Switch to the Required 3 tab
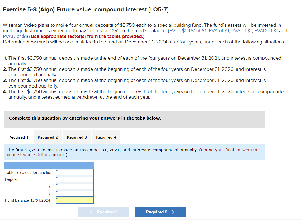302x221 pixels. tap(77, 137)
